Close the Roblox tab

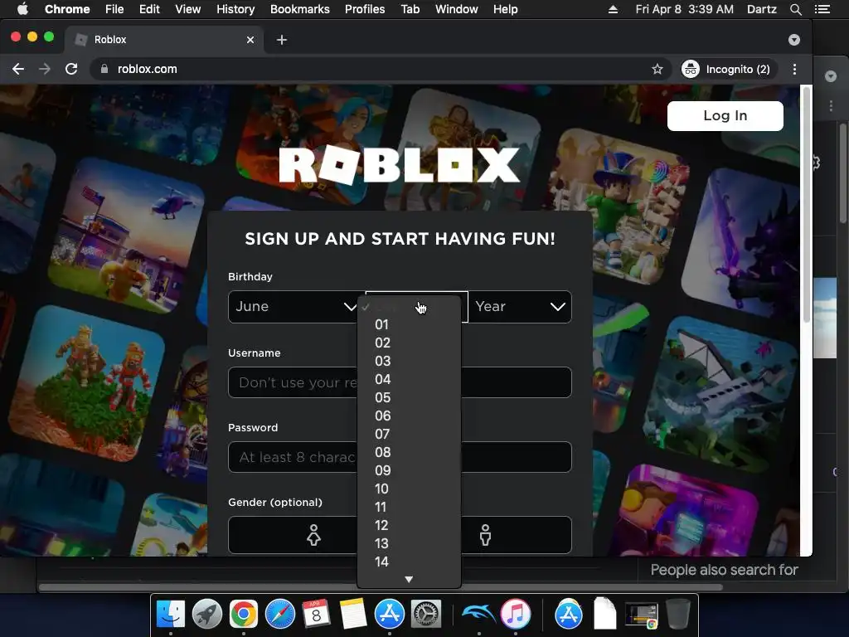(x=250, y=40)
